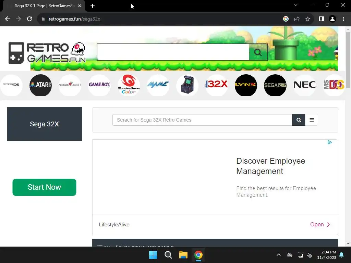Open a new browser tab
This screenshot has width=351, height=263.
pos(93,6)
